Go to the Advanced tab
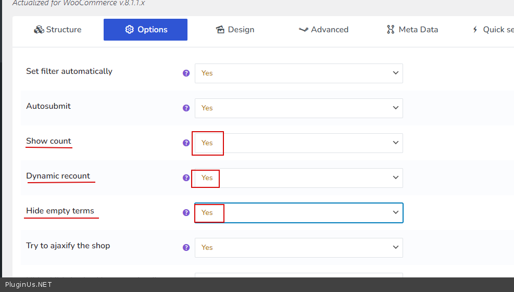Screen dimensions: 514x292 point(323,30)
